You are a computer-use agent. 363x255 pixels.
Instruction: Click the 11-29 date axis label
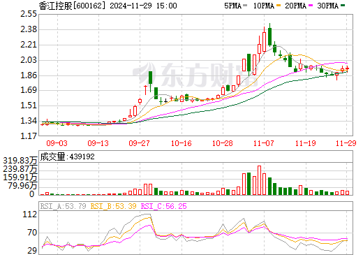click(x=346, y=143)
